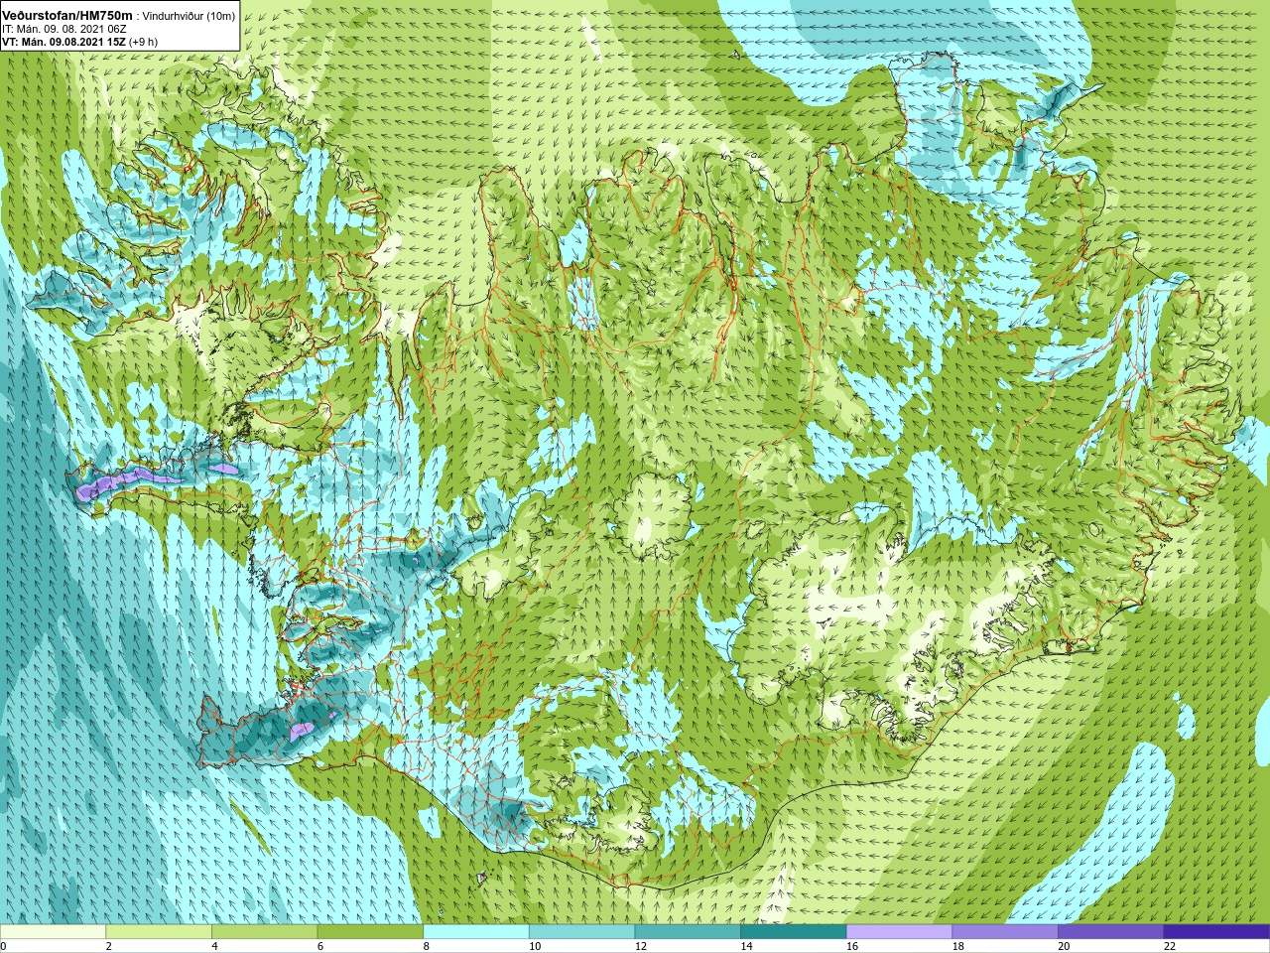This screenshot has width=1270, height=953.
Task: Click the "IT: Mán. 09. 08. 2021 06Z" line
Action: (63, 29)
